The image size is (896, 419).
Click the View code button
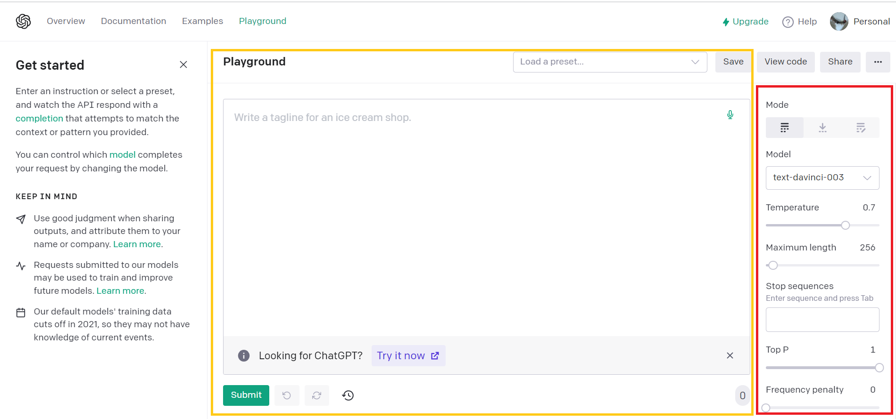coord(786,62)
